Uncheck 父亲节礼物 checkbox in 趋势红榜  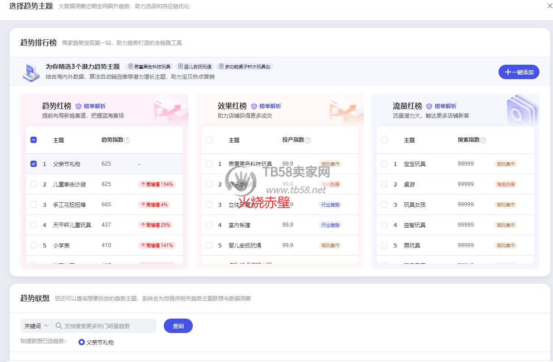pyautogui.click(x=34, y=164)
